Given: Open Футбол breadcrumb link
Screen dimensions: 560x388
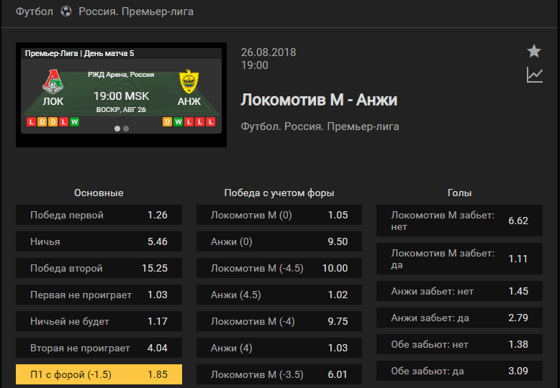Looking at the screenshot, I should pos(35,11).
